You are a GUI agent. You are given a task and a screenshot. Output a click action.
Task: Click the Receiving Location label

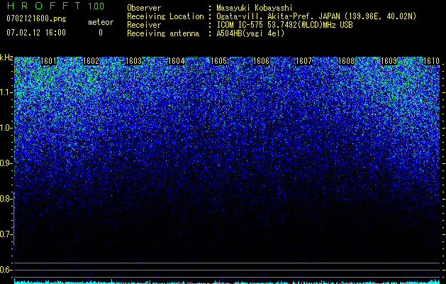(165, 16)
